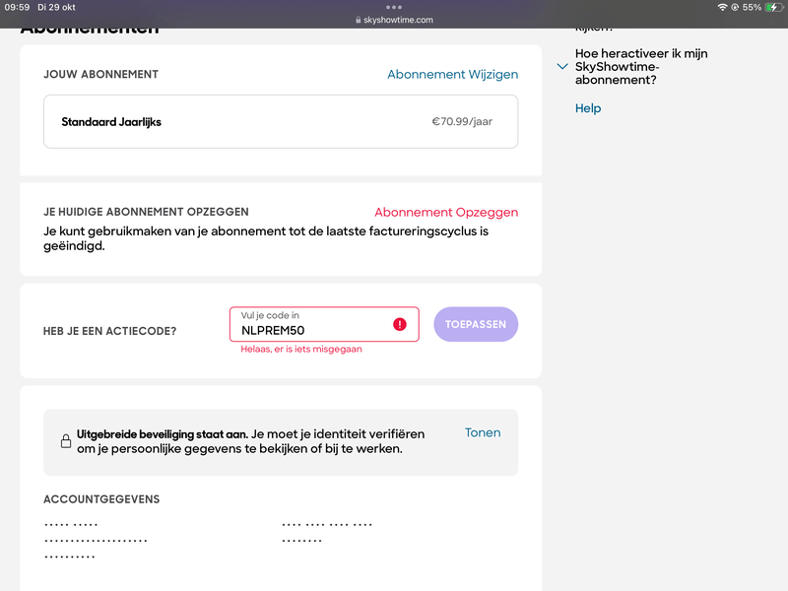The height and width of the screenshot is (591, 788).
Task: Click the red error icon in code field
Action: [400, 324]
